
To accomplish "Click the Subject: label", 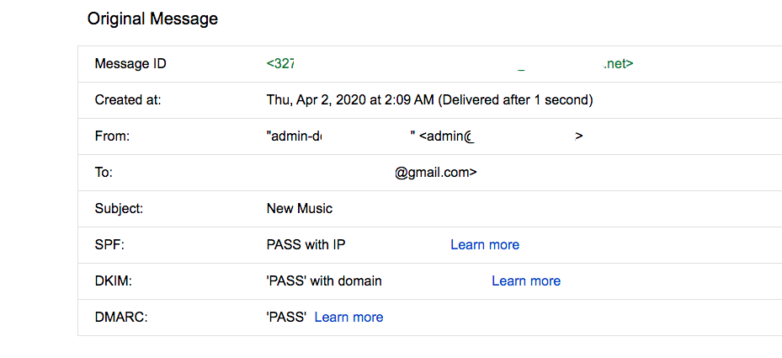I will 120,209.
